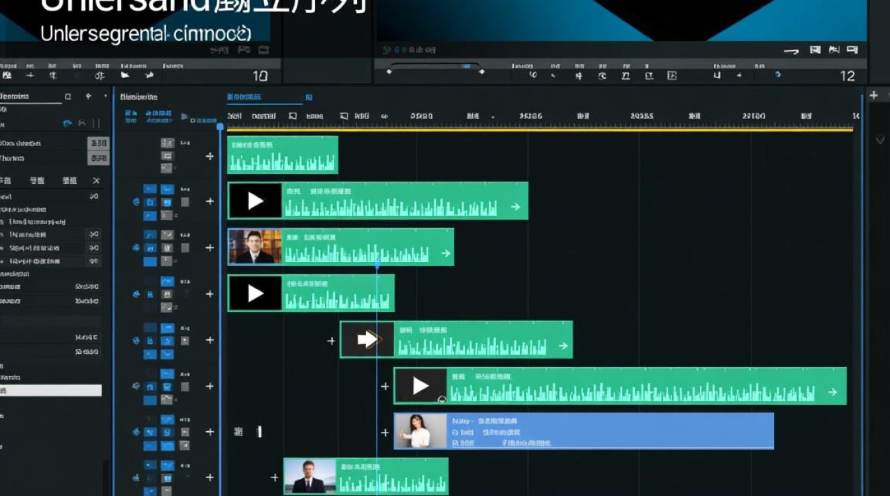This screenshot has width=890, height=496.
Task: Click the plus sign directly before the longest green clip
Action: (385, 386)
